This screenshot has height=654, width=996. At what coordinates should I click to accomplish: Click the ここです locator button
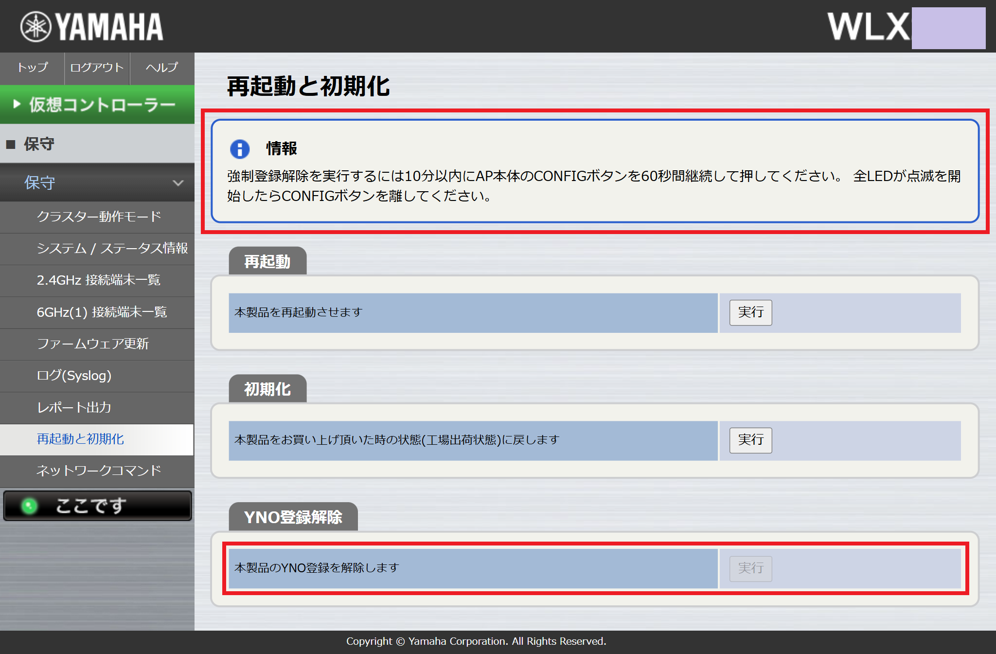click(x=97, y=506)
